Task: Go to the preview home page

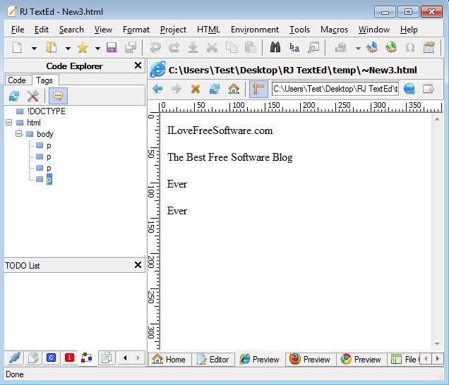Action: click(x=234, y=90)
